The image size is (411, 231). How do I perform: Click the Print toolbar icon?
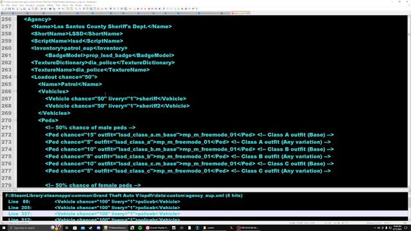pos(24,8)
